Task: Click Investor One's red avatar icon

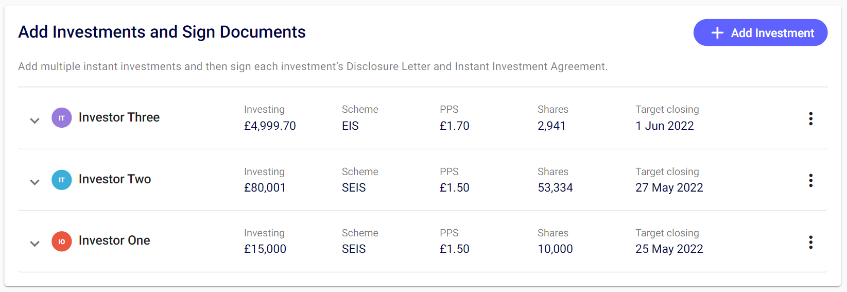Action: 62,241
